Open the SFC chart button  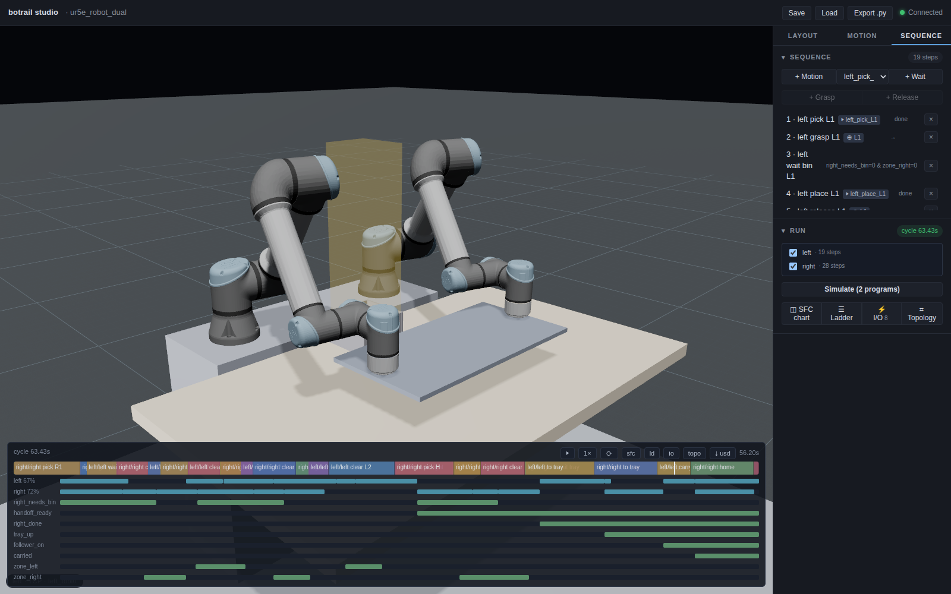pyautogui.click(x=801, y=314)
